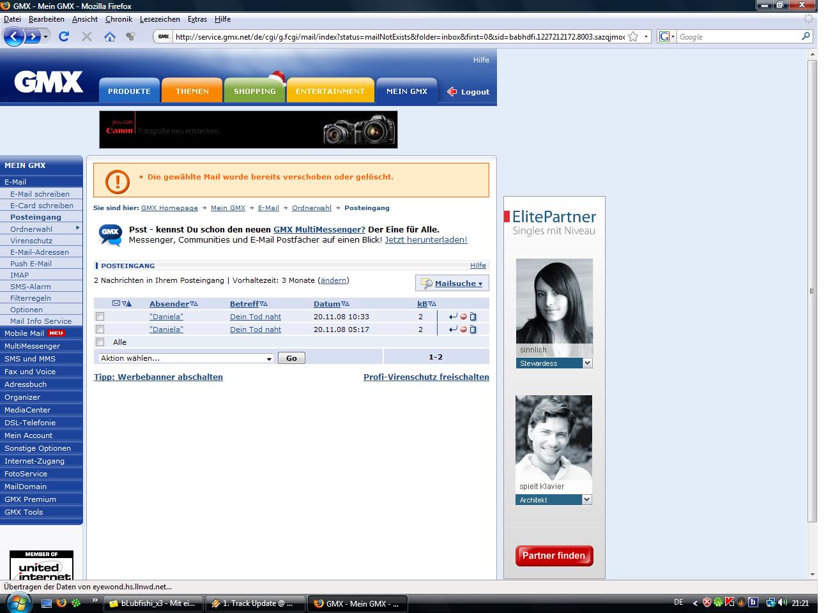Open the 'Aktion wählen...' dropdown
The image size is (833, 613).
point(185,358)
